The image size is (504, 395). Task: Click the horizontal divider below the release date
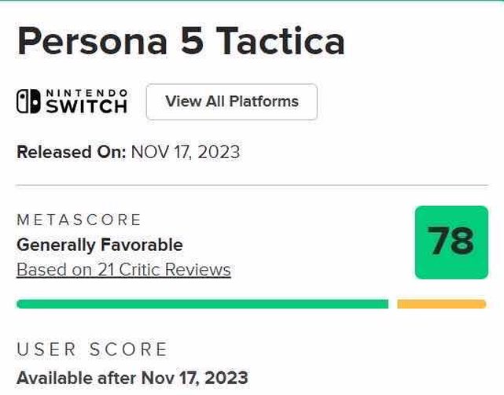pyautogui.click(x=252, y=186)
